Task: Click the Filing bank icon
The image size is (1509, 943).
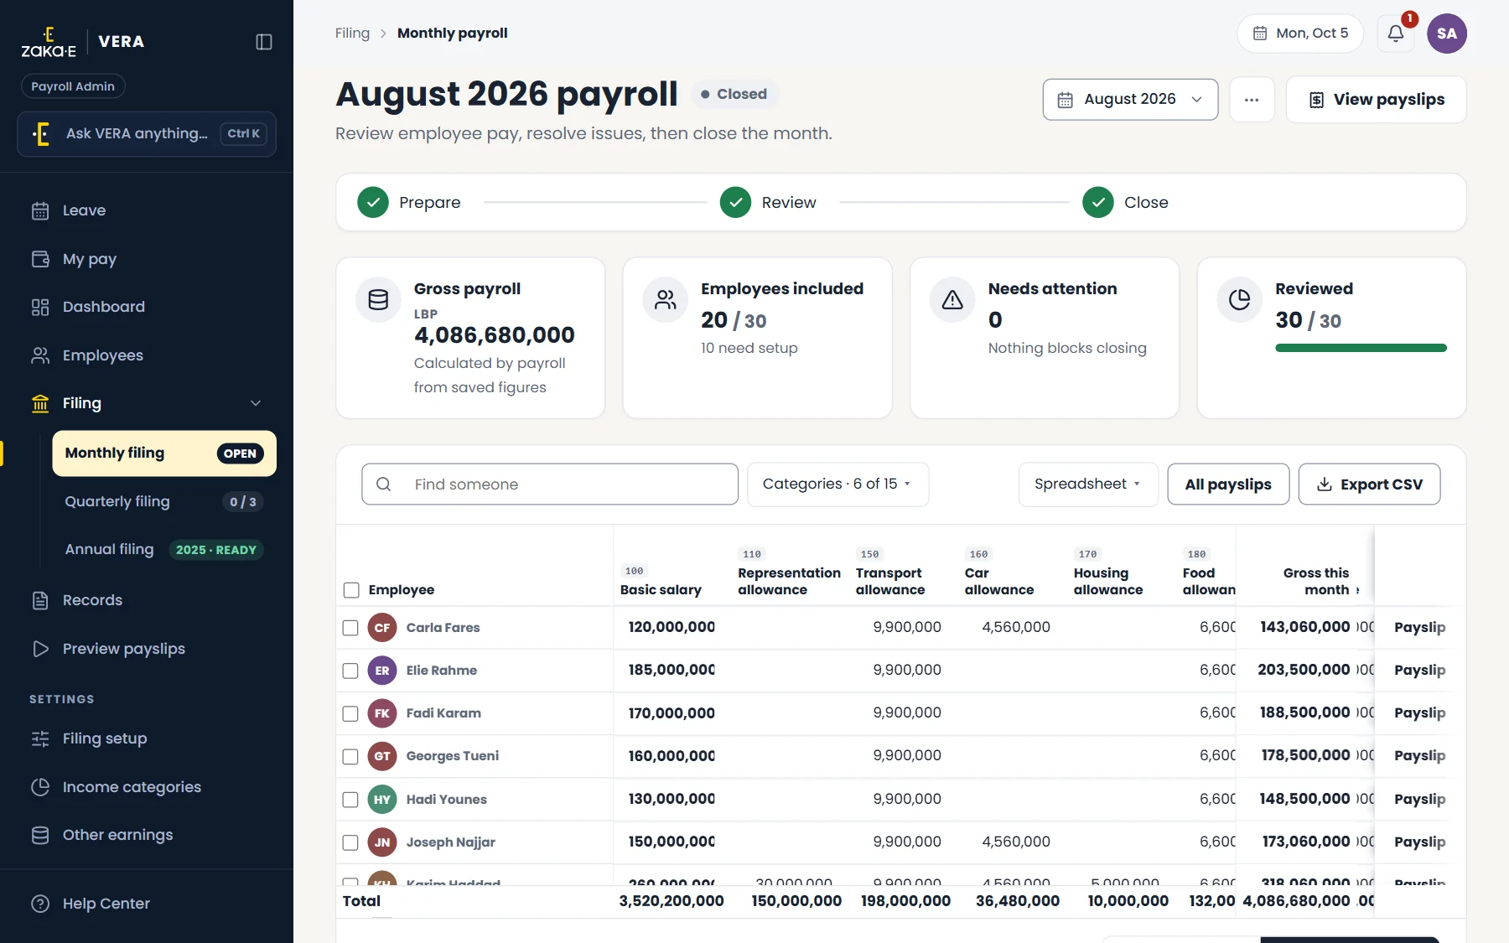Action: [x=40, y=403]
